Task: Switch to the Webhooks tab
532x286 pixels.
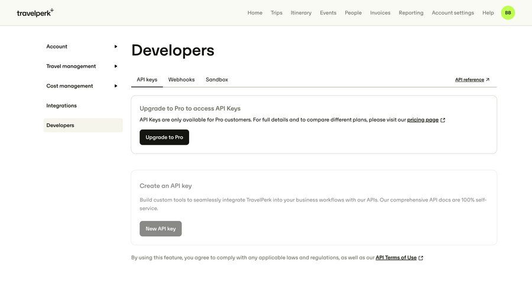Action: point(181,79)
